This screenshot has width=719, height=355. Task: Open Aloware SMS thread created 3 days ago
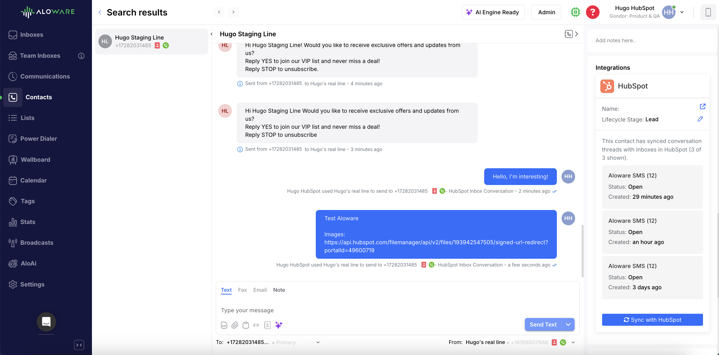click(652, 277)
